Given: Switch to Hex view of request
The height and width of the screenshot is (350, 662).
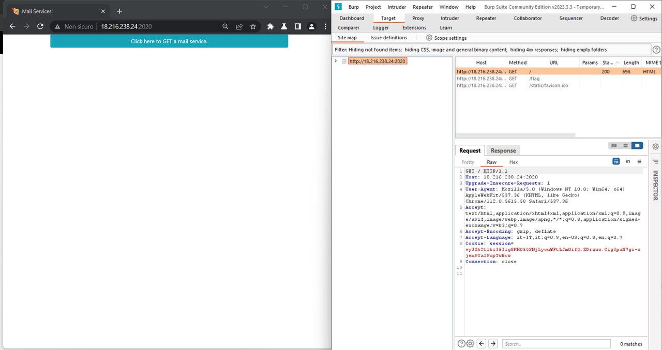Looking at the screenshot, I should 514,162.
